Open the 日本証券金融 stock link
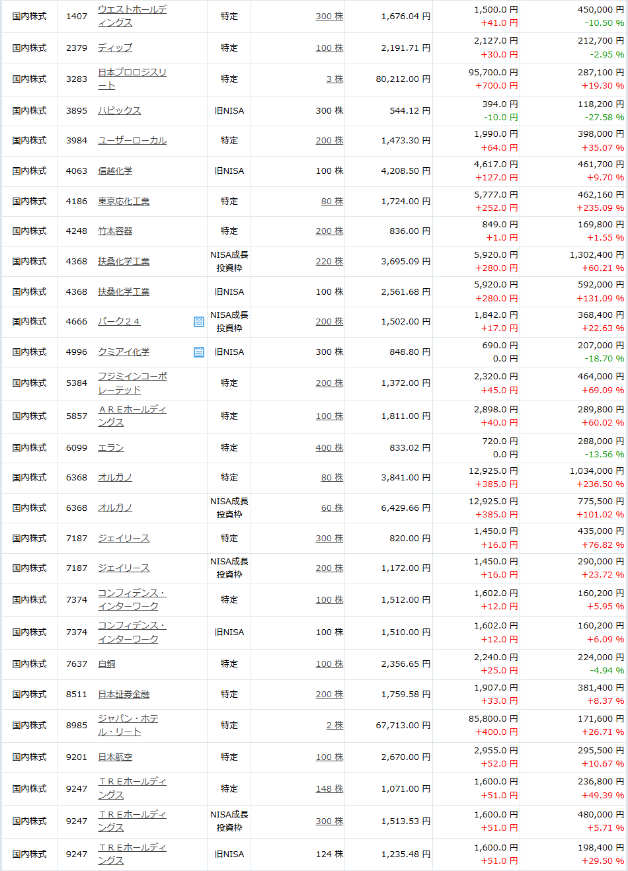Viewport: 628px width, 871px height. pyautogui.click(x=124, y=694)
